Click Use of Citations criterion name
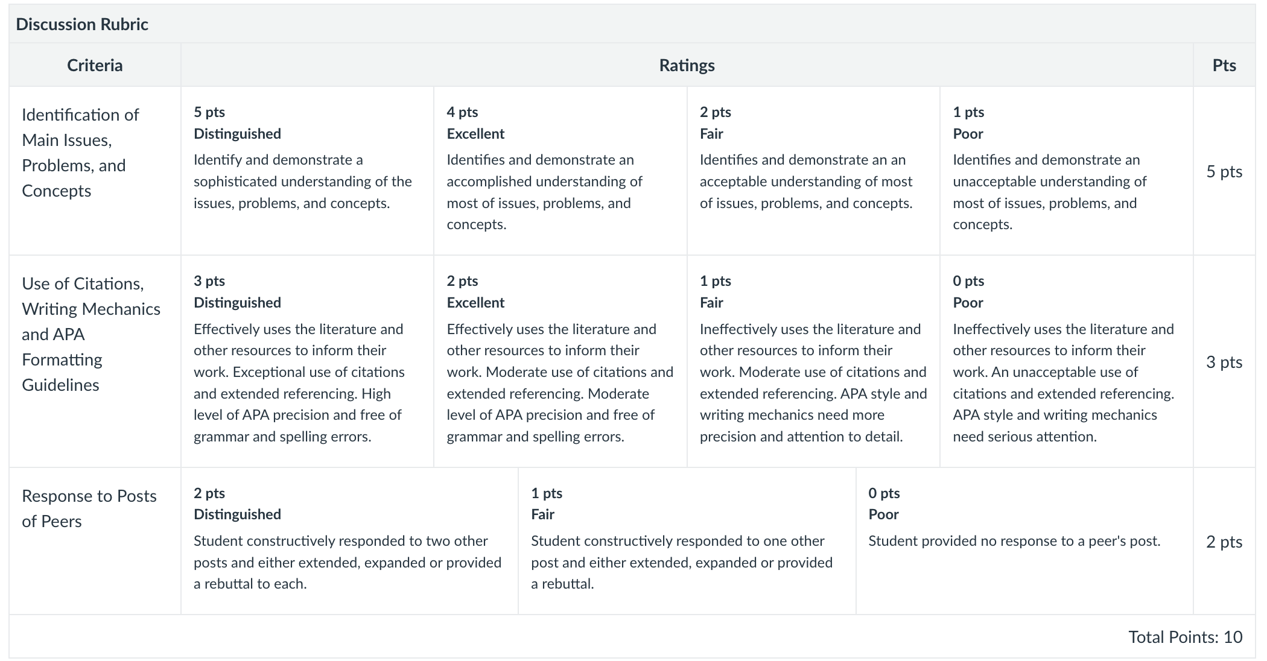Screen dimensions: 1267x661 click(91, 334)
